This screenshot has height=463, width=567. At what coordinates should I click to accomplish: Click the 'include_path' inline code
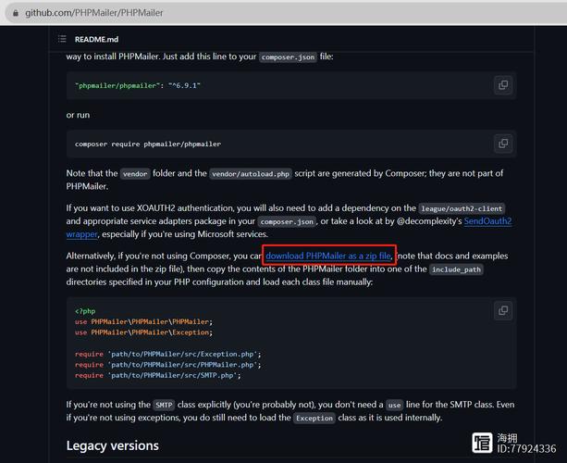point(456,269)
